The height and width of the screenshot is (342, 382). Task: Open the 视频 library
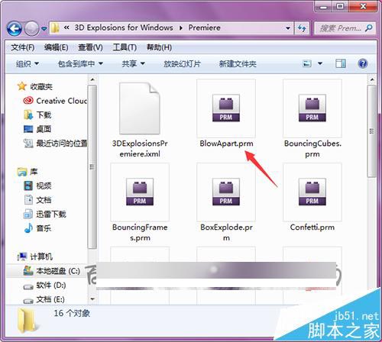44,186
